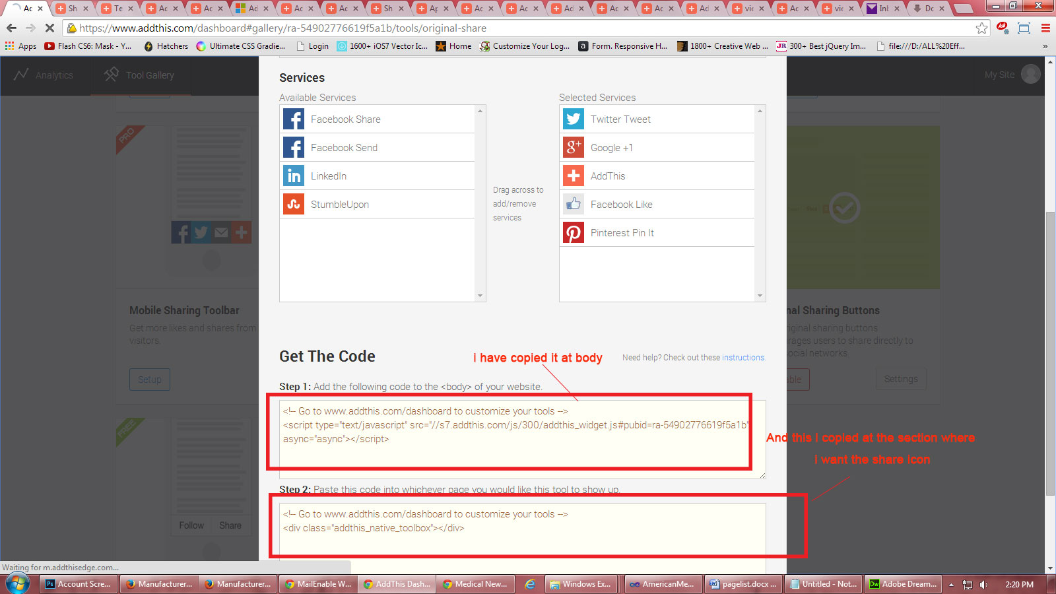Open the Adobe Dream... taskbar window

(904, 584)
